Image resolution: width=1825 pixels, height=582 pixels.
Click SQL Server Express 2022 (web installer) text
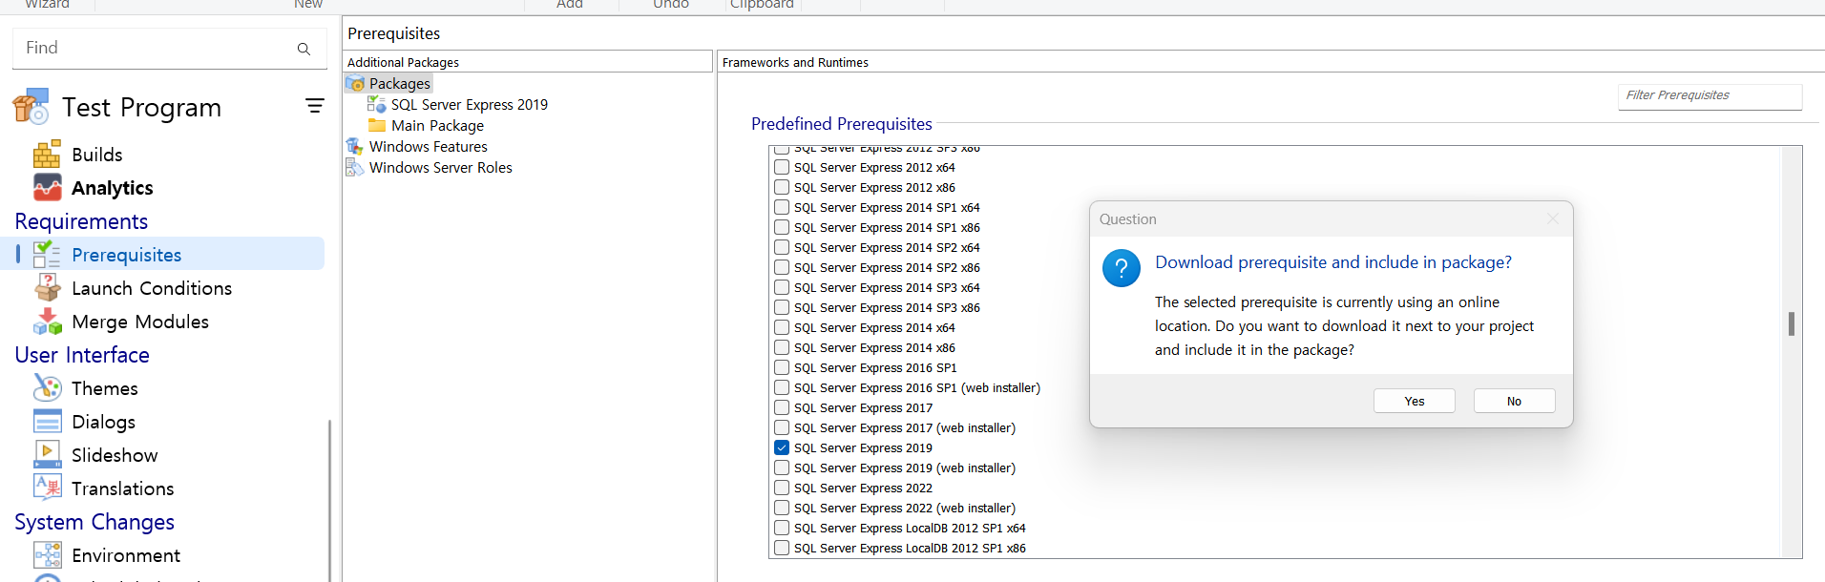coord(905,508)
